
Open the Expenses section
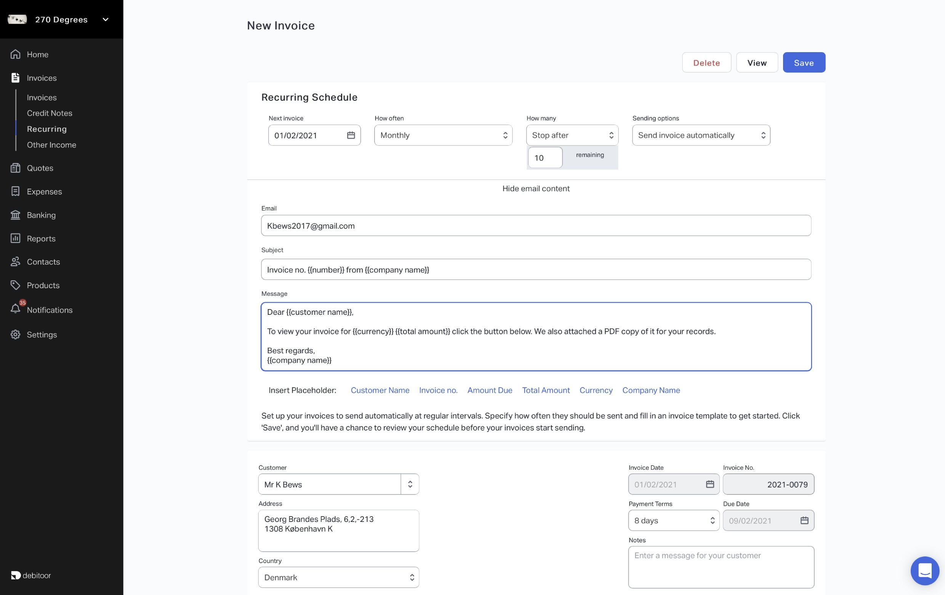click(44, 191)
